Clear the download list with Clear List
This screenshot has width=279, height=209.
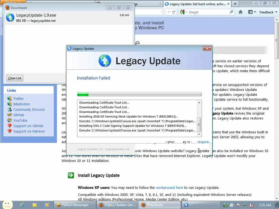(15, 78)
